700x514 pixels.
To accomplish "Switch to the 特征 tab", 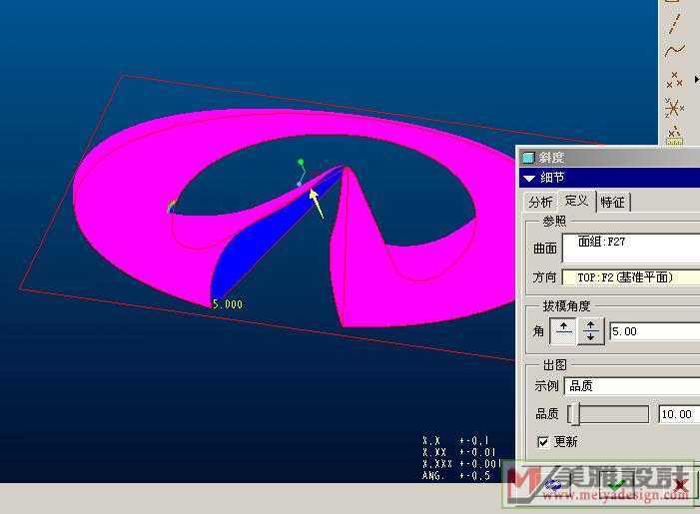I will (612, 203).
